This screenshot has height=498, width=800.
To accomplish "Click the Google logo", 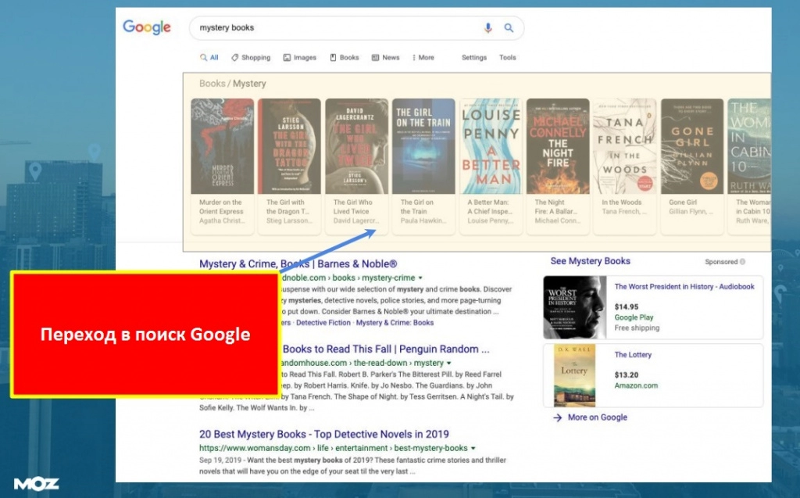I will pyautogui.click(x=146, y=27).
